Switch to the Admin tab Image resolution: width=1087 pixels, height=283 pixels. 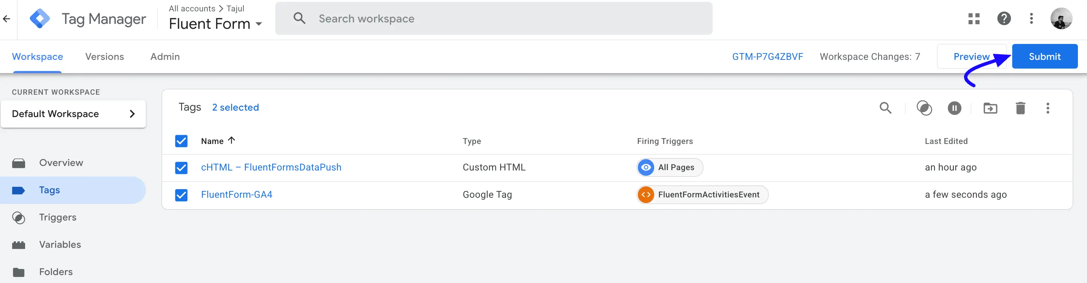[x=165, y=56]
